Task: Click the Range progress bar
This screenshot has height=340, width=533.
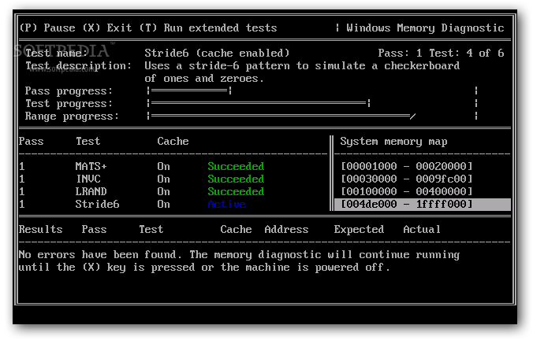Action: (312, 116)
